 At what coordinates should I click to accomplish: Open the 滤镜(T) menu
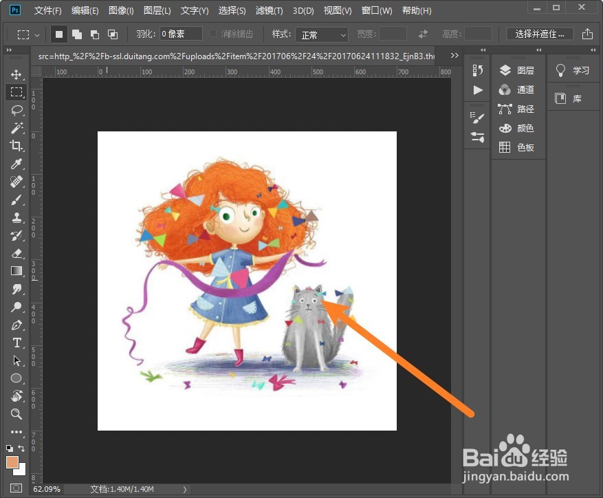[270, 11]
